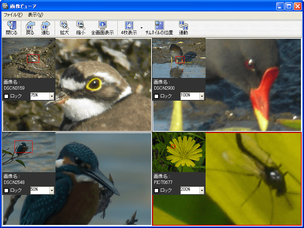304x228 pixels.
Task: Zoom in using the 拡大 magnifier icon
Action: pyautogui.click(x=64, y=25)
